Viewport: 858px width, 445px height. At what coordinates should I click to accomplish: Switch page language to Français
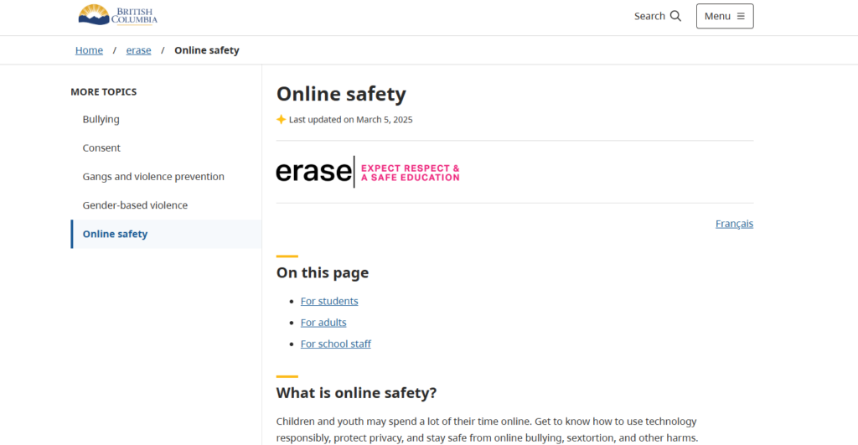coord(734,223)
